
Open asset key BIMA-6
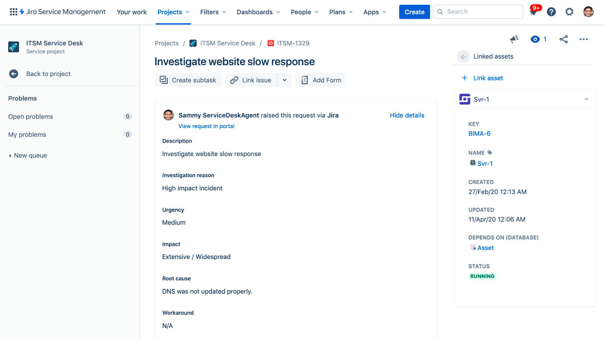click(479, 133)
